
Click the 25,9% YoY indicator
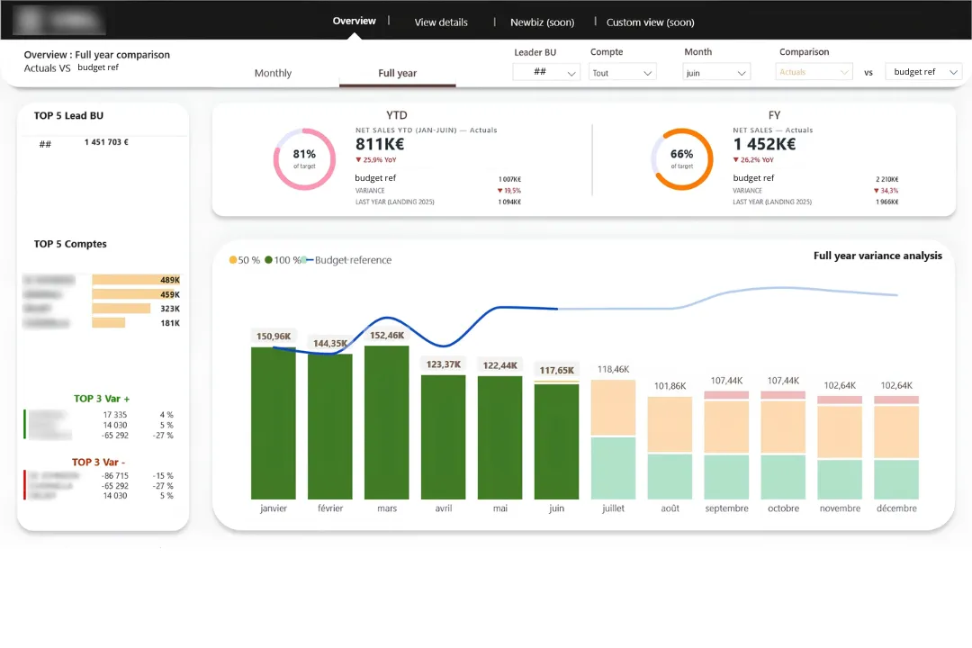coord(375,160)
